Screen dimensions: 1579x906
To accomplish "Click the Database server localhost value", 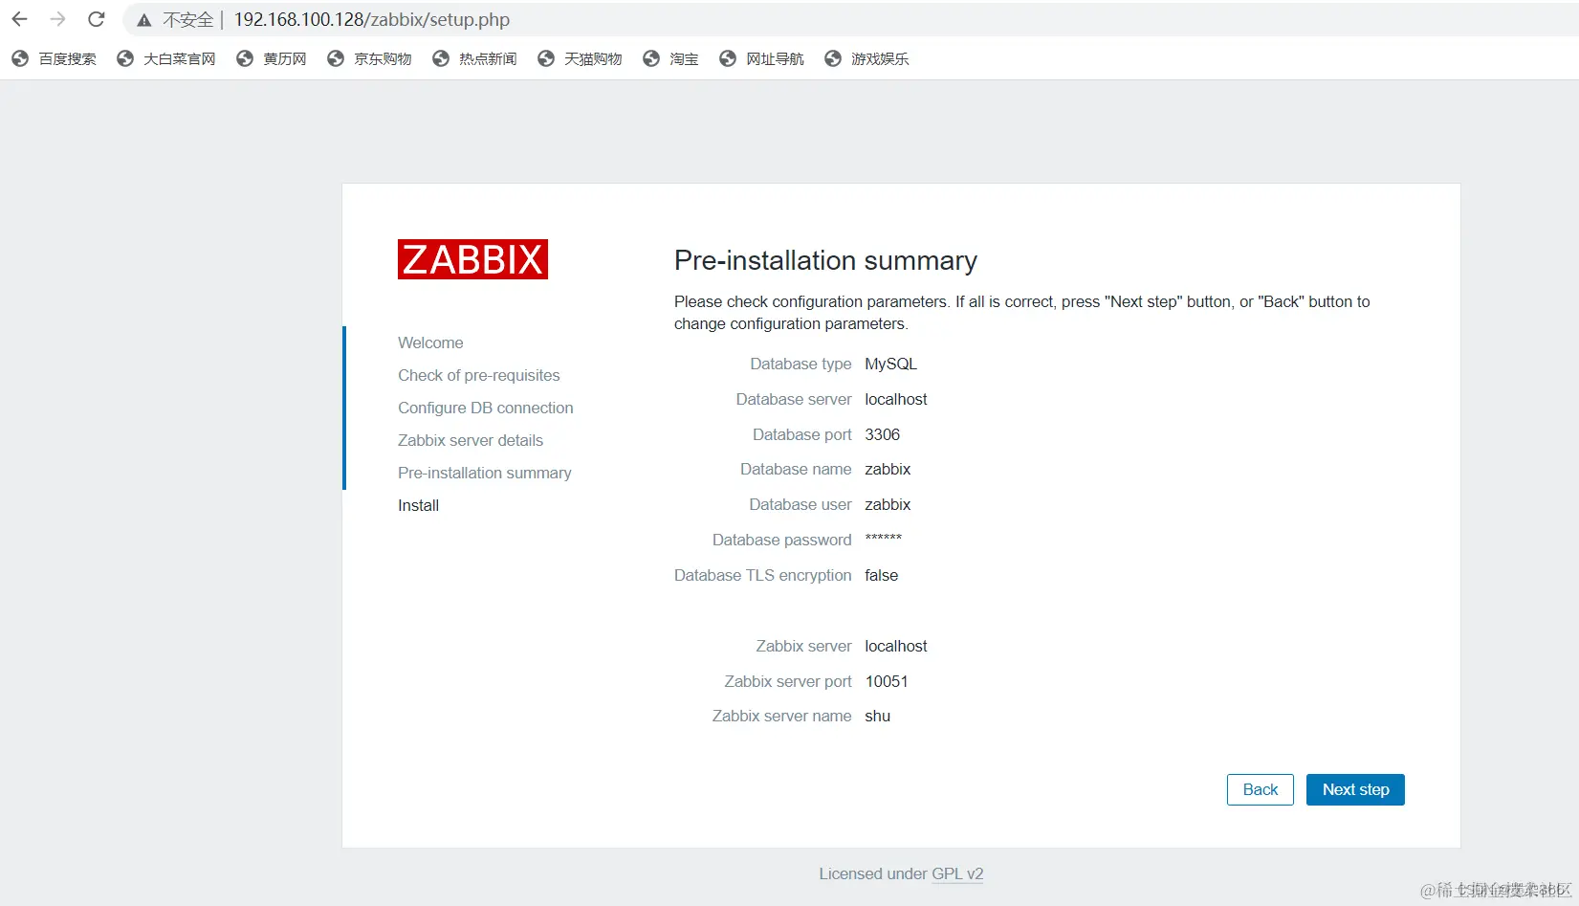I will pos(896,399).
